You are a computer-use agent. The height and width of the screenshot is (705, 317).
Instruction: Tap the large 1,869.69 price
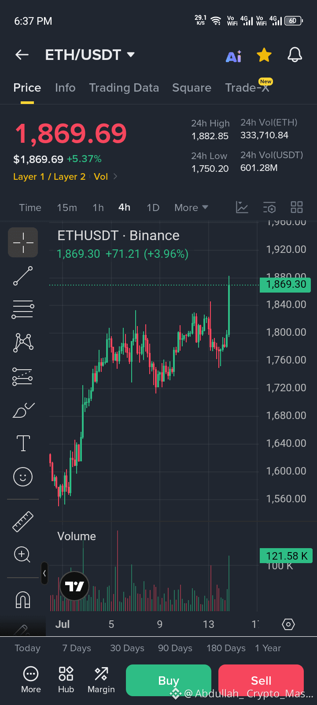point(71,134)
